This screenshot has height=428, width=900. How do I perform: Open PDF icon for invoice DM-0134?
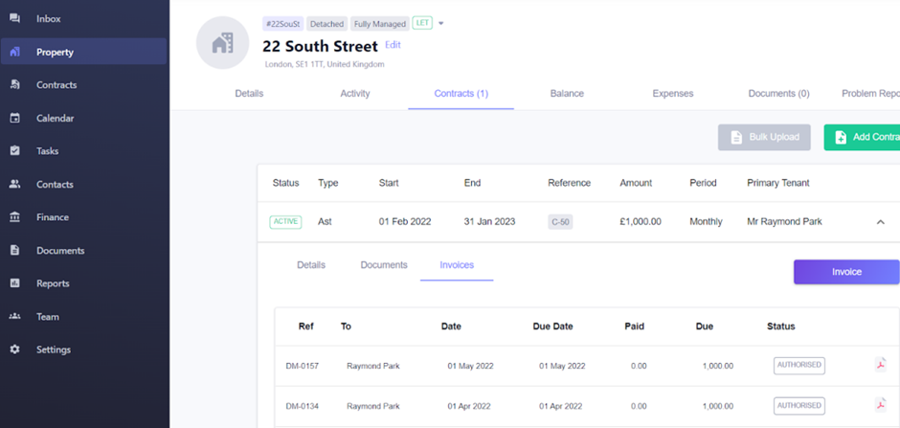(x=881, y=404)
